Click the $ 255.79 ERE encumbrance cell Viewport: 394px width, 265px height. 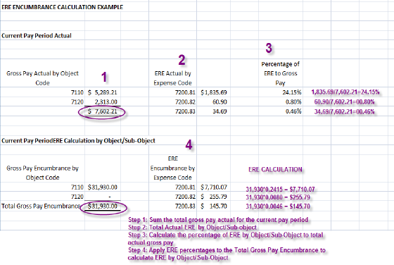click(214, 197)
